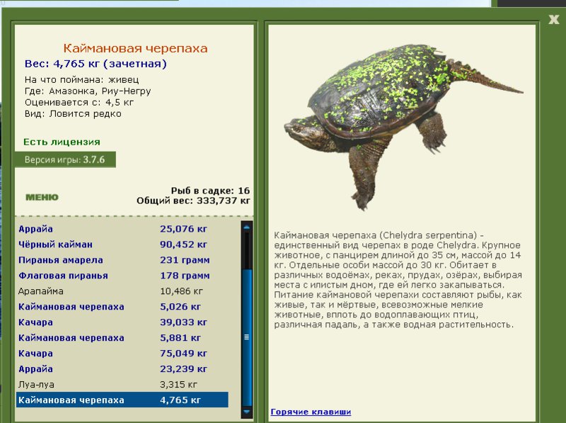This screenshot has height=423, width=566.
Task: Click the Оценивается с: 4,5 кг line
Action: 79,102
